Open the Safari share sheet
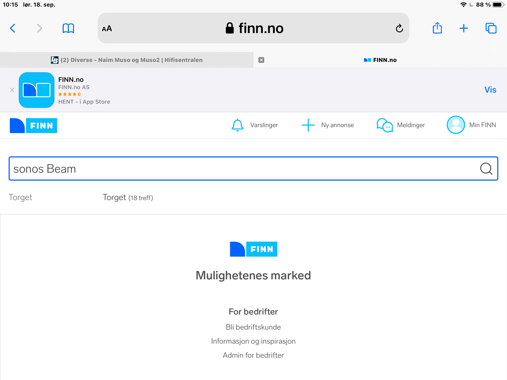The image size is (507, 380). click(x=437, y=28)
